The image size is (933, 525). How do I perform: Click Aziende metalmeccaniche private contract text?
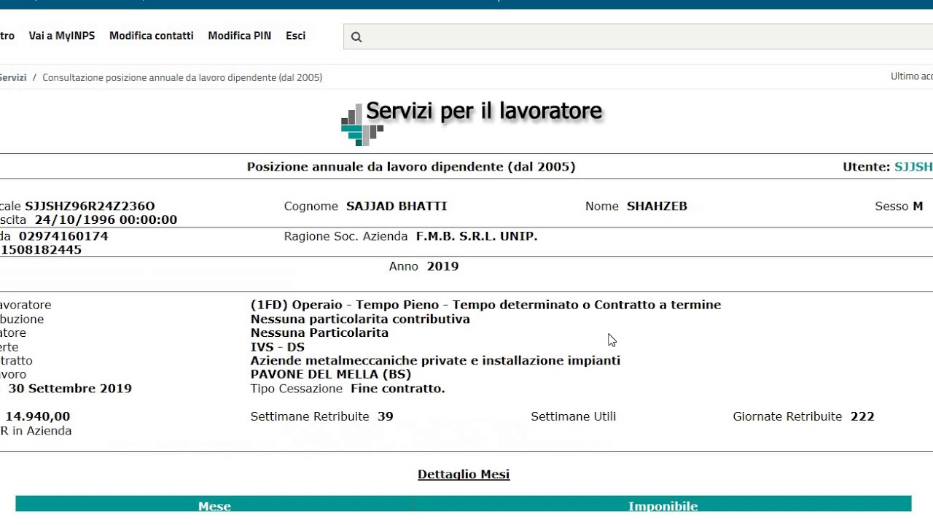(435, 360)
